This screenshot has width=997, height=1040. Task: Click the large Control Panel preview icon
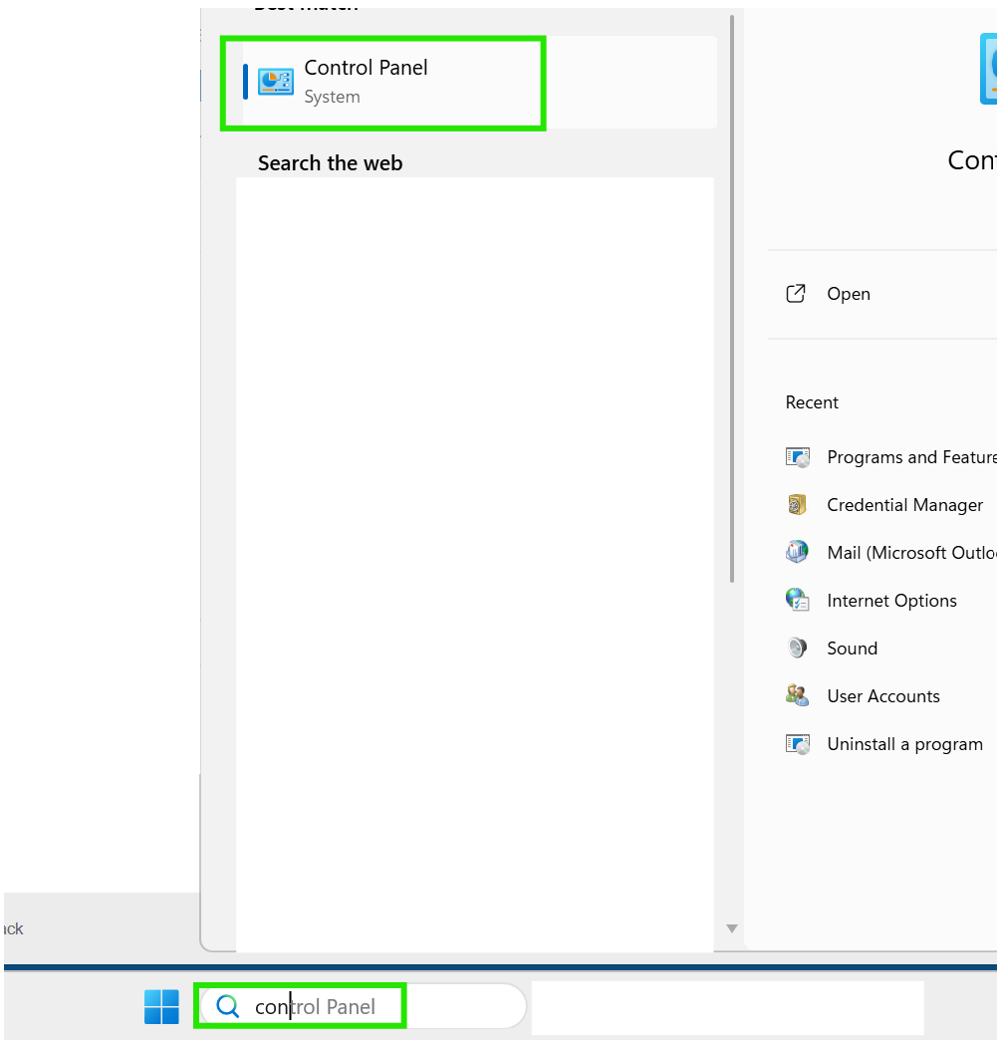[988, 69]
